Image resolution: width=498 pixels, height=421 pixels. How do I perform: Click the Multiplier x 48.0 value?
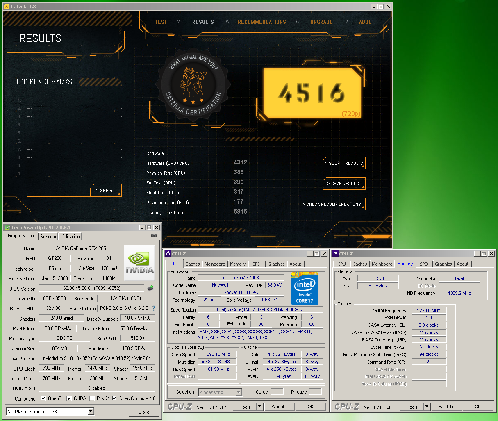click(x=217, y=362)
